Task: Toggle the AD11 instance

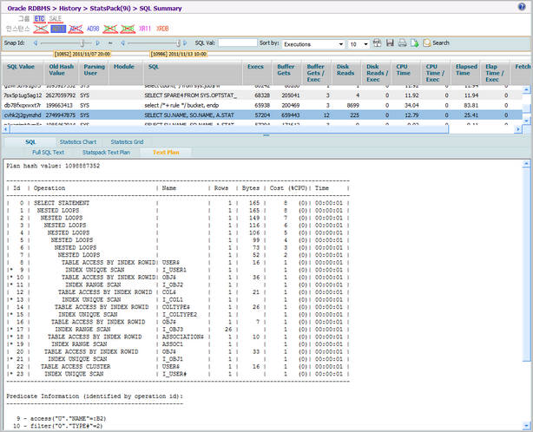Action: click(58, 29)
